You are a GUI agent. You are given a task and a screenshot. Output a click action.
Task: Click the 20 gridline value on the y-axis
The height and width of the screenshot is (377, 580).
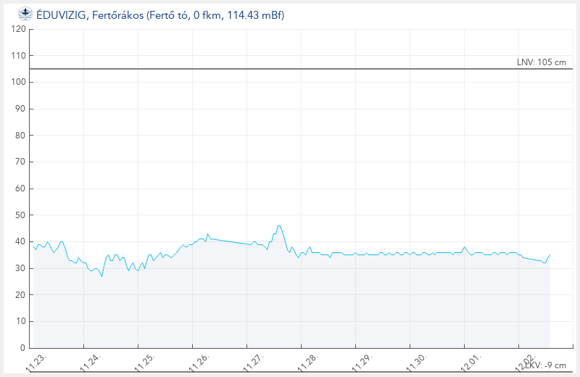[x=21, y=295]
